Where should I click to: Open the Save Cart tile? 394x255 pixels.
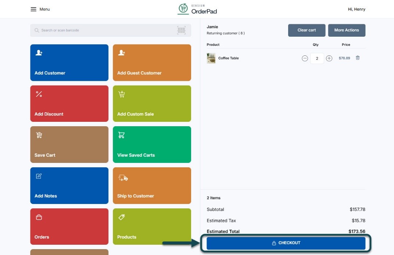click(69, 145)
